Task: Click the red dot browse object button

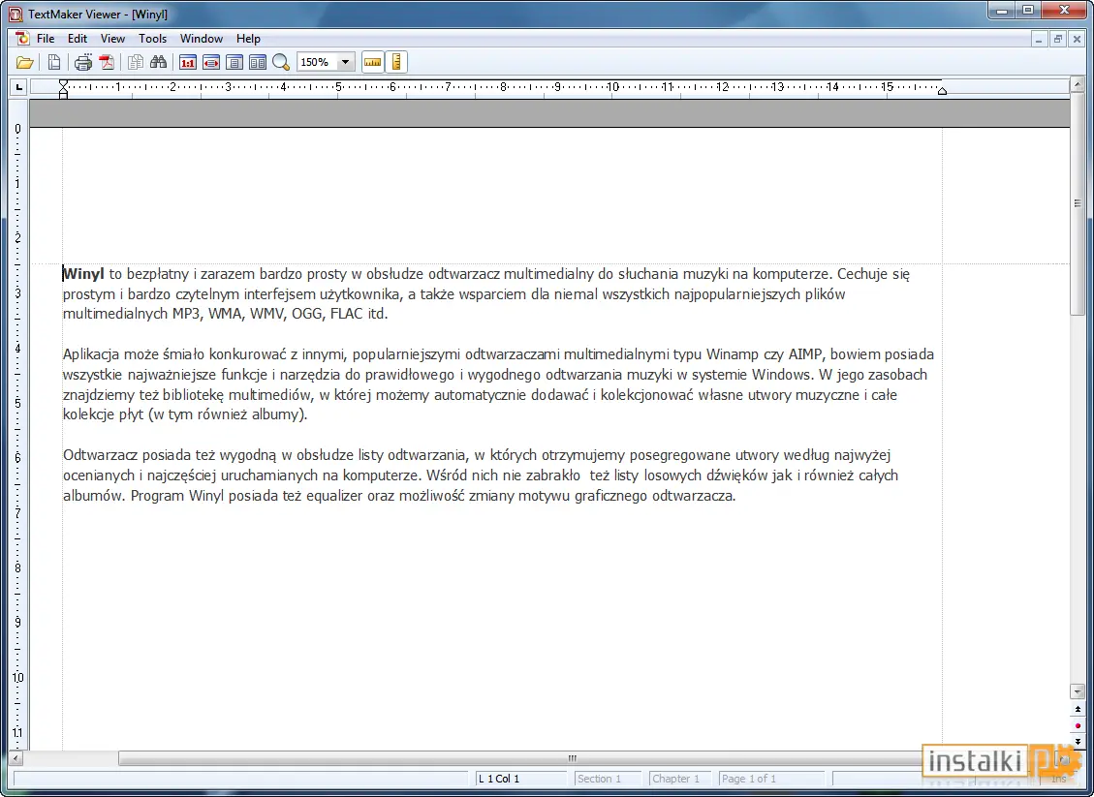Action: 1078,726
